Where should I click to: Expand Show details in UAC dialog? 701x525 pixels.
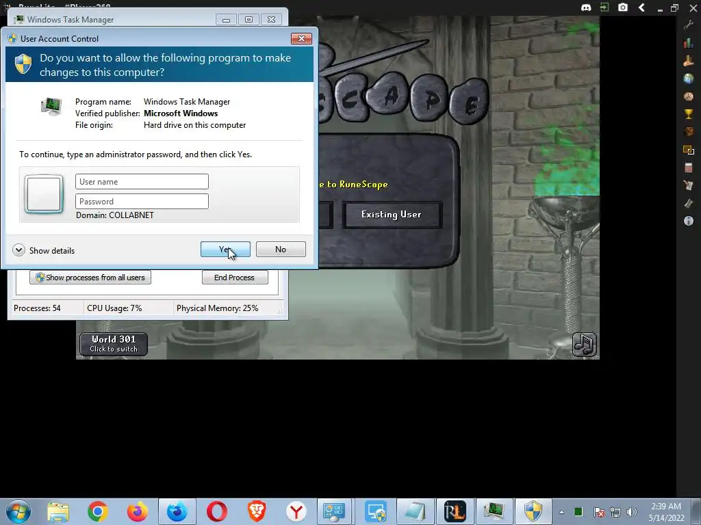point(44,250)
